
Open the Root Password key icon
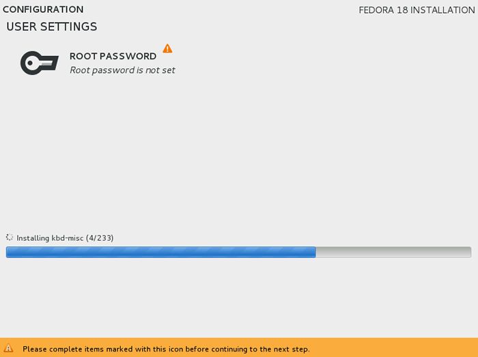tap(40, 63)
